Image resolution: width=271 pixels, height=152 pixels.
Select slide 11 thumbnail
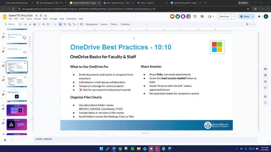tap(17, 124)
